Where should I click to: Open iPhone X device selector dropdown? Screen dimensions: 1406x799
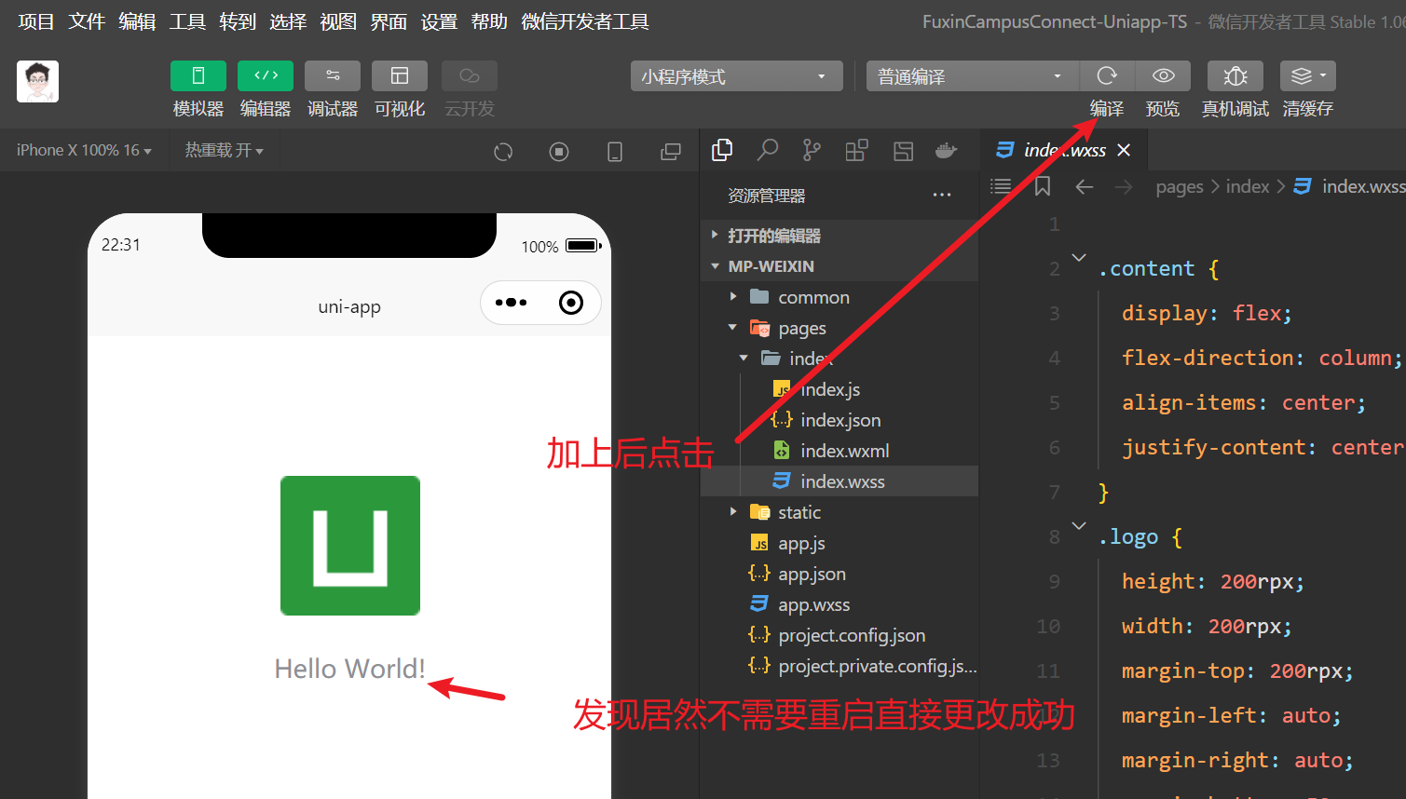[84, 150]
